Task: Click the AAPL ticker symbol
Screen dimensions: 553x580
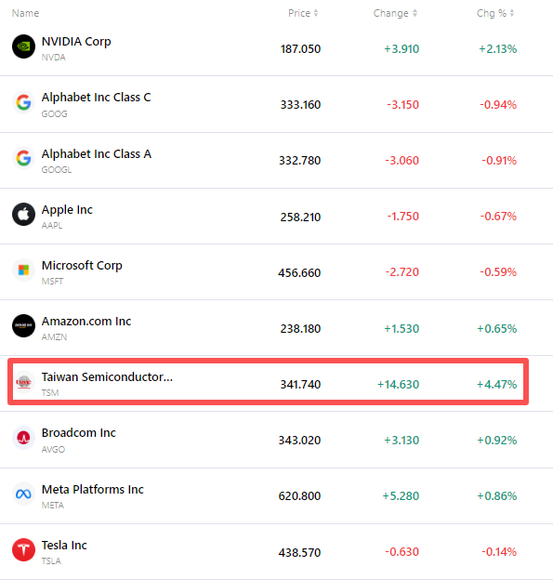Action: (52, 226)
